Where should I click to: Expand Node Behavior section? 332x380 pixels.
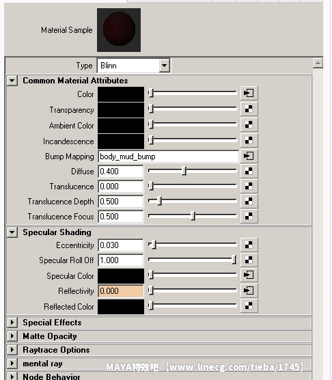pyautogui.click(x=12, y=377)
